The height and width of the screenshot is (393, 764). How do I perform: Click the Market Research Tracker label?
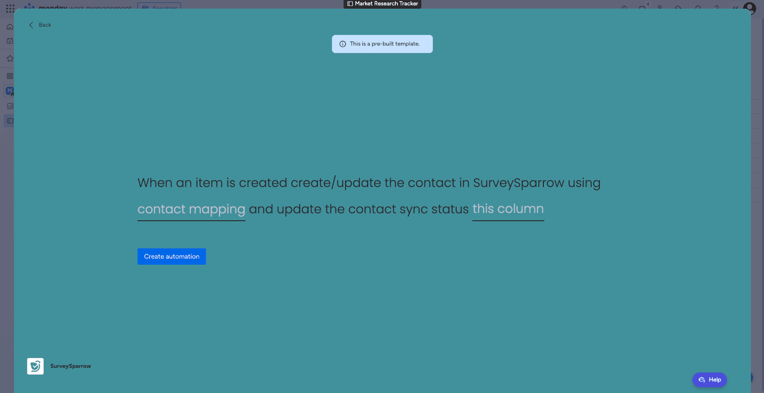pyautogui.click(x=382, y=4)
